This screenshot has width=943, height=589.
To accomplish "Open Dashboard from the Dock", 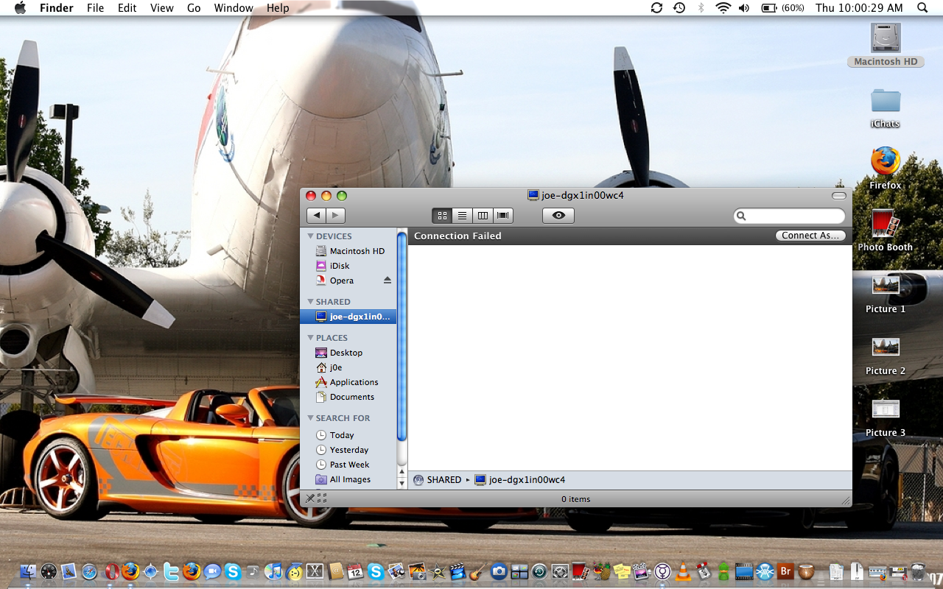I will (49, 571).
